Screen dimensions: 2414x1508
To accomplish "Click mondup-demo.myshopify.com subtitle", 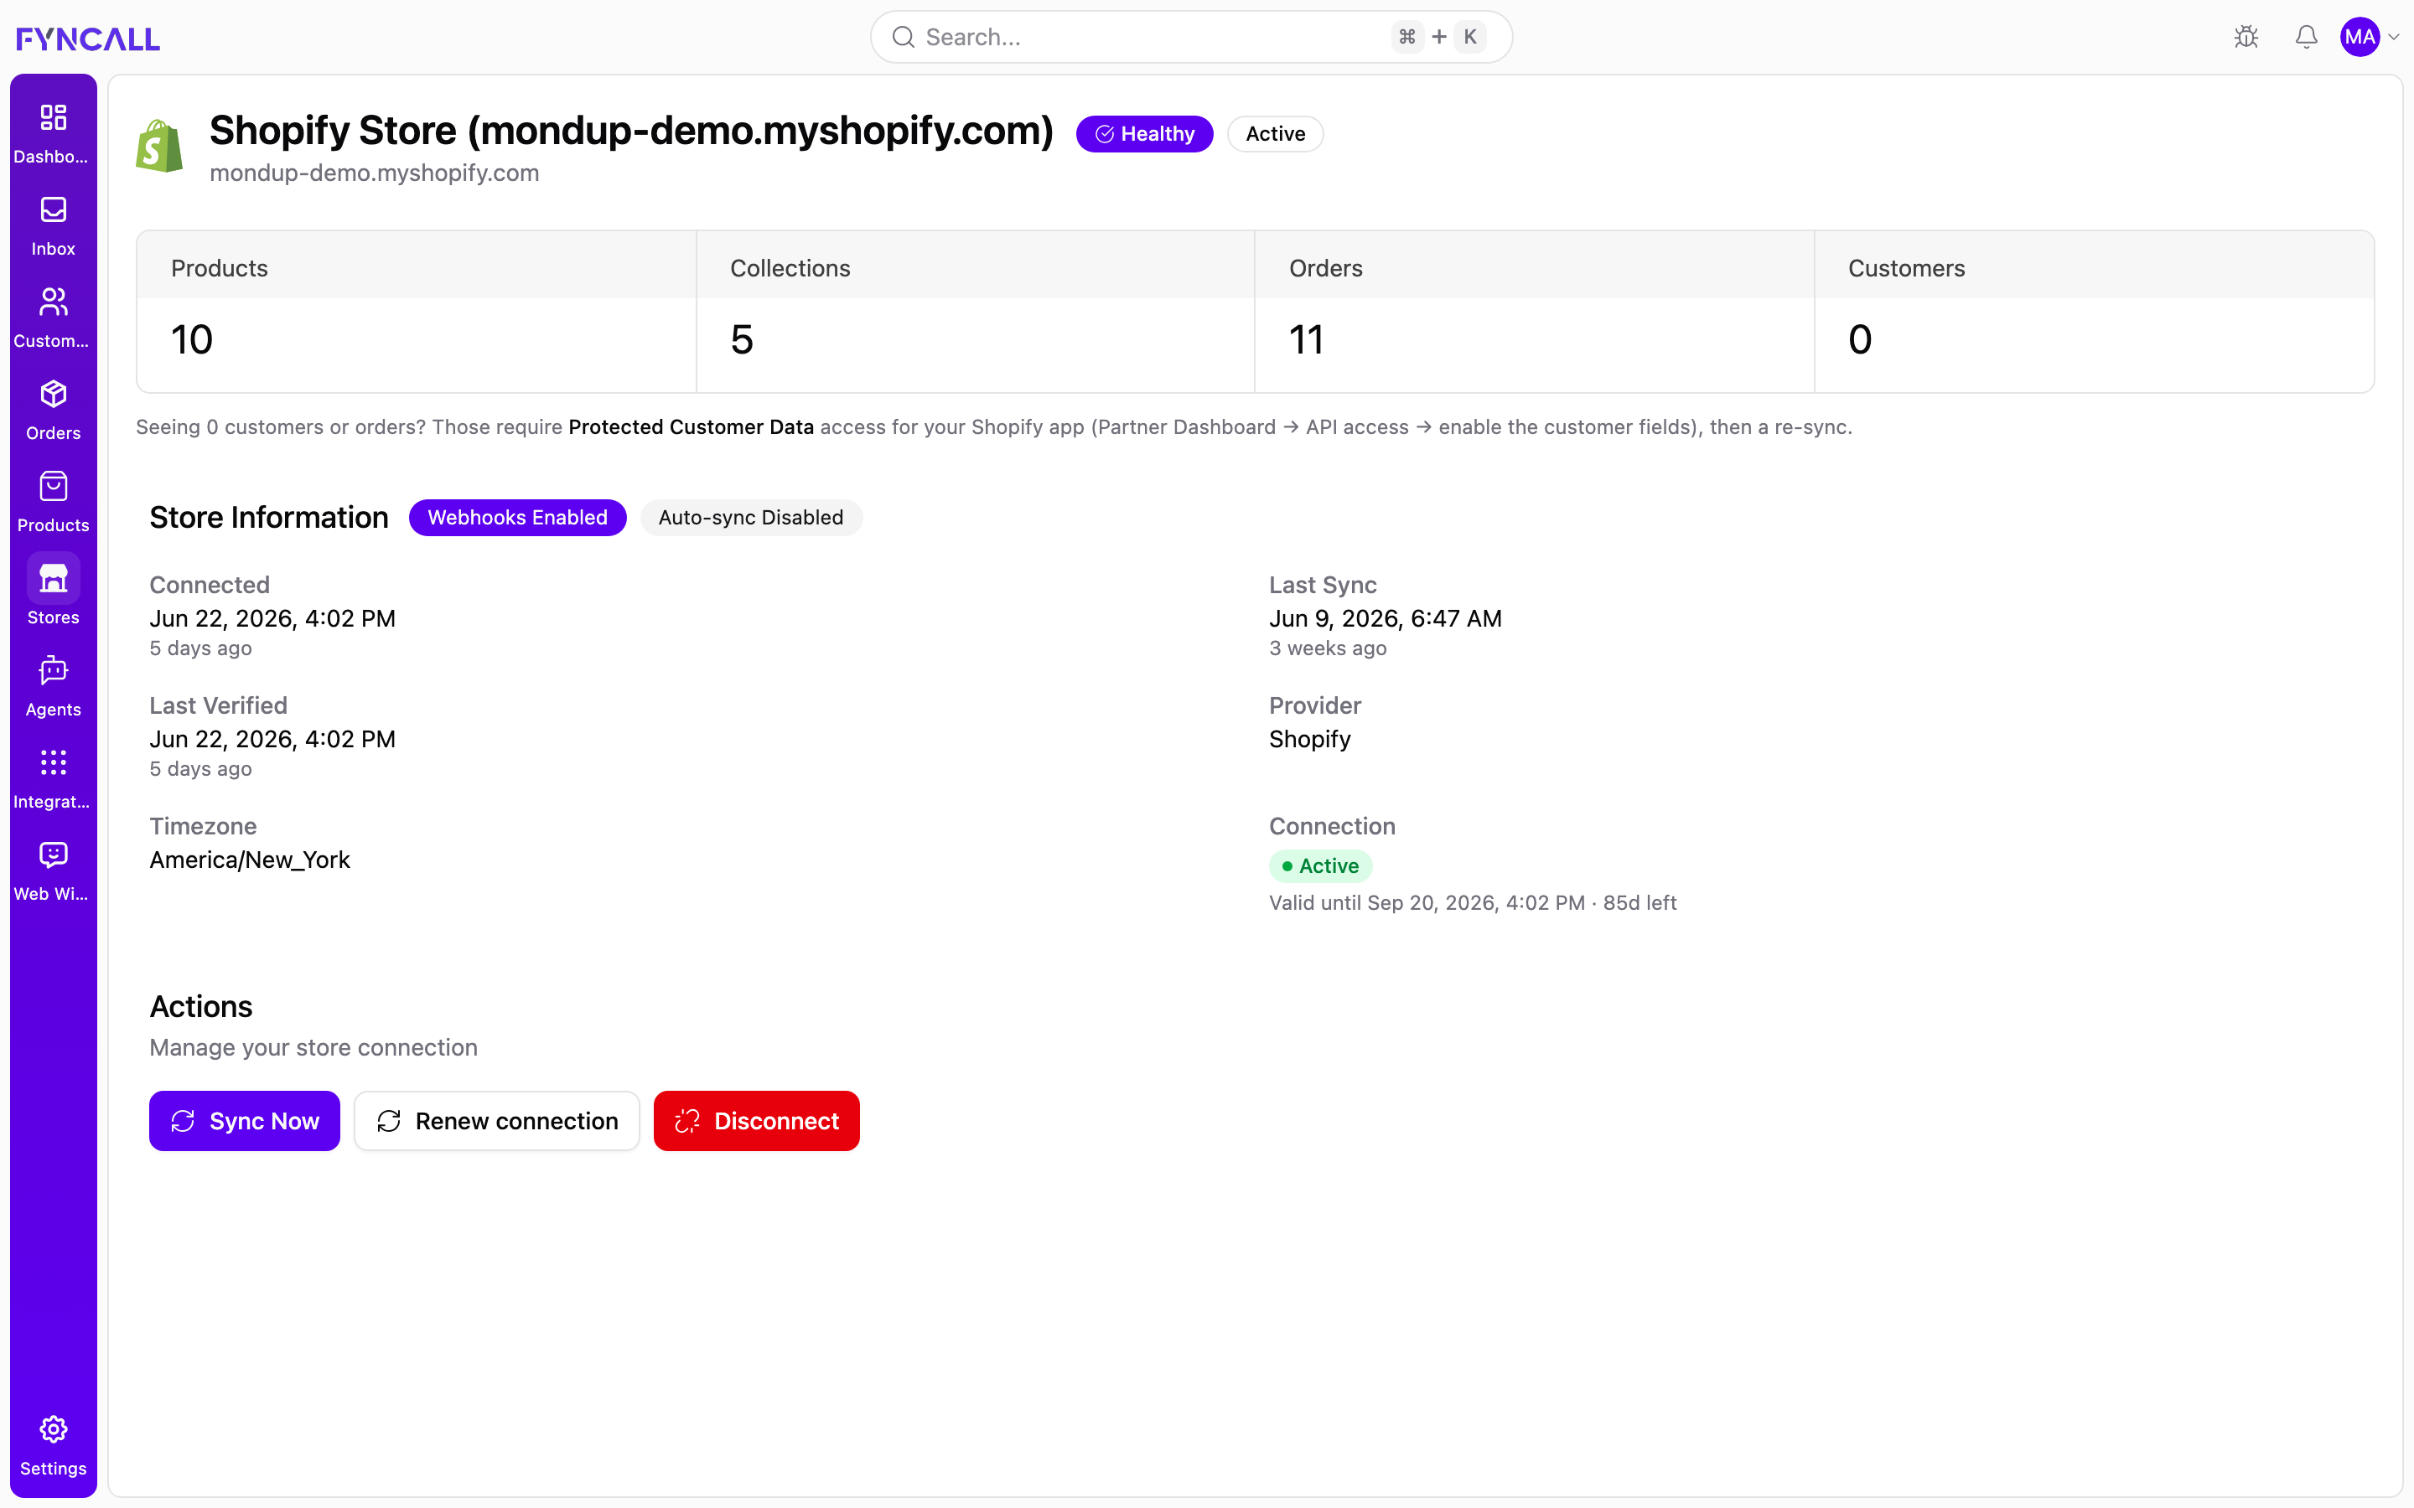I will coord(374,173).
